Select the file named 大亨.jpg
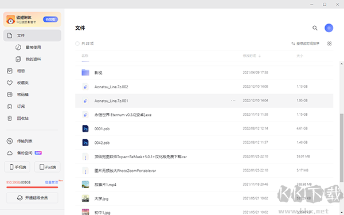344x215 pixels. click(101, 199)
